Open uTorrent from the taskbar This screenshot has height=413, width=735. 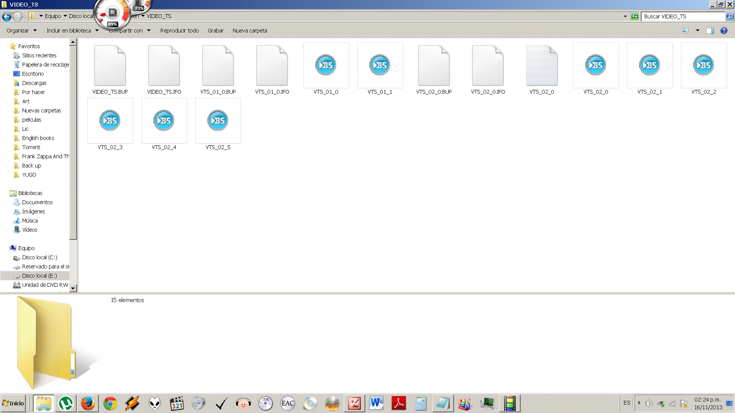(x=66, y=403)
